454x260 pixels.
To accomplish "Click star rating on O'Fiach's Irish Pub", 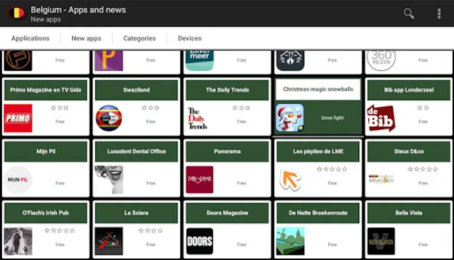I will click(x=60, y=231).
